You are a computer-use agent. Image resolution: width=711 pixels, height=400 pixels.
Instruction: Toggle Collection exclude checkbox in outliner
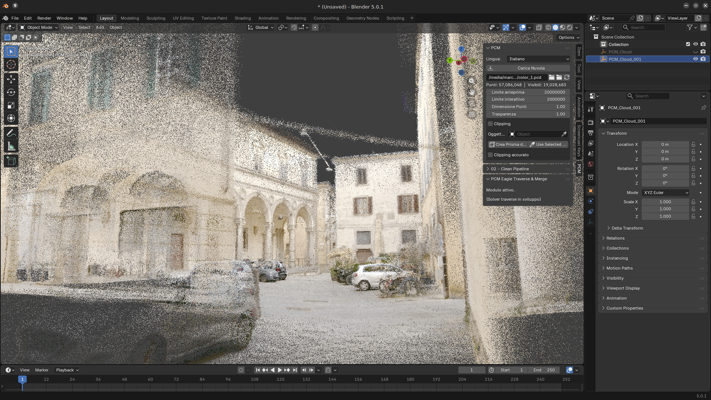point(688,44)
